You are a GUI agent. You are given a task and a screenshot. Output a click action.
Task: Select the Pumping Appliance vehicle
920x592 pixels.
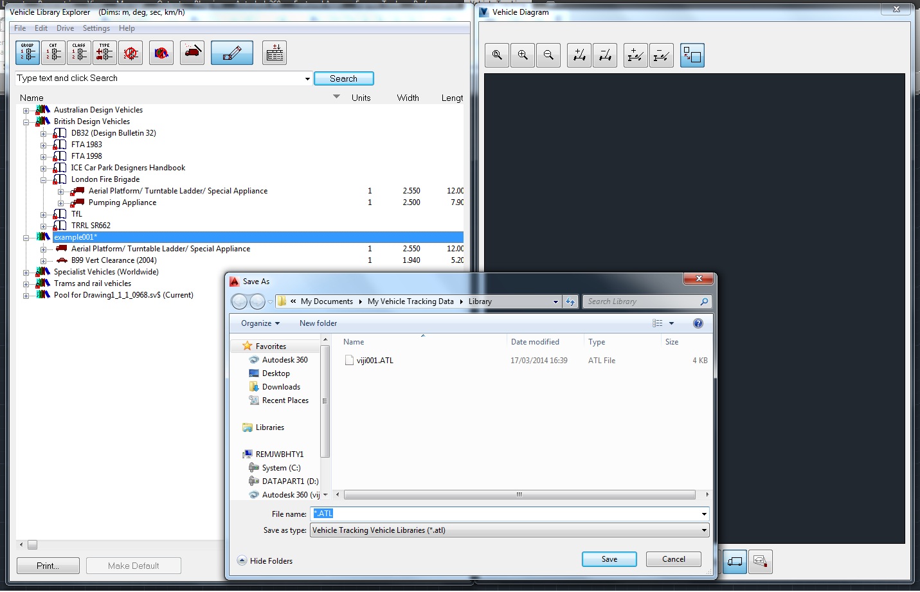tap(122, 202)
